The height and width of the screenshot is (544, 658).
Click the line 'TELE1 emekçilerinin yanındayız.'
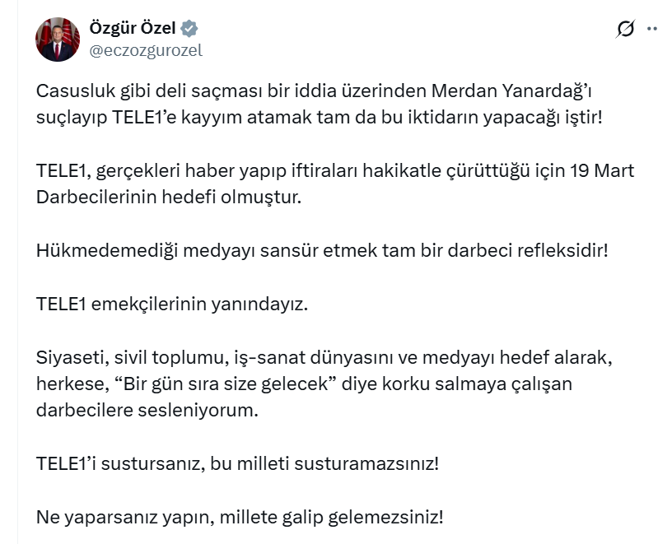tap(171, 304)
